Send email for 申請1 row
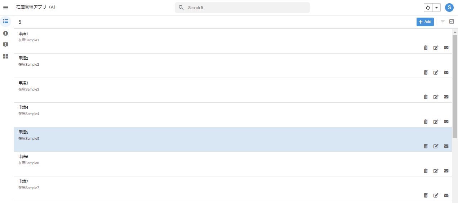The height and width of the screenshot is (203, 458). (446, 48)
